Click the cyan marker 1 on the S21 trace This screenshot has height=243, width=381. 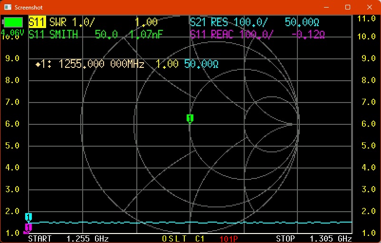[29, 217]
